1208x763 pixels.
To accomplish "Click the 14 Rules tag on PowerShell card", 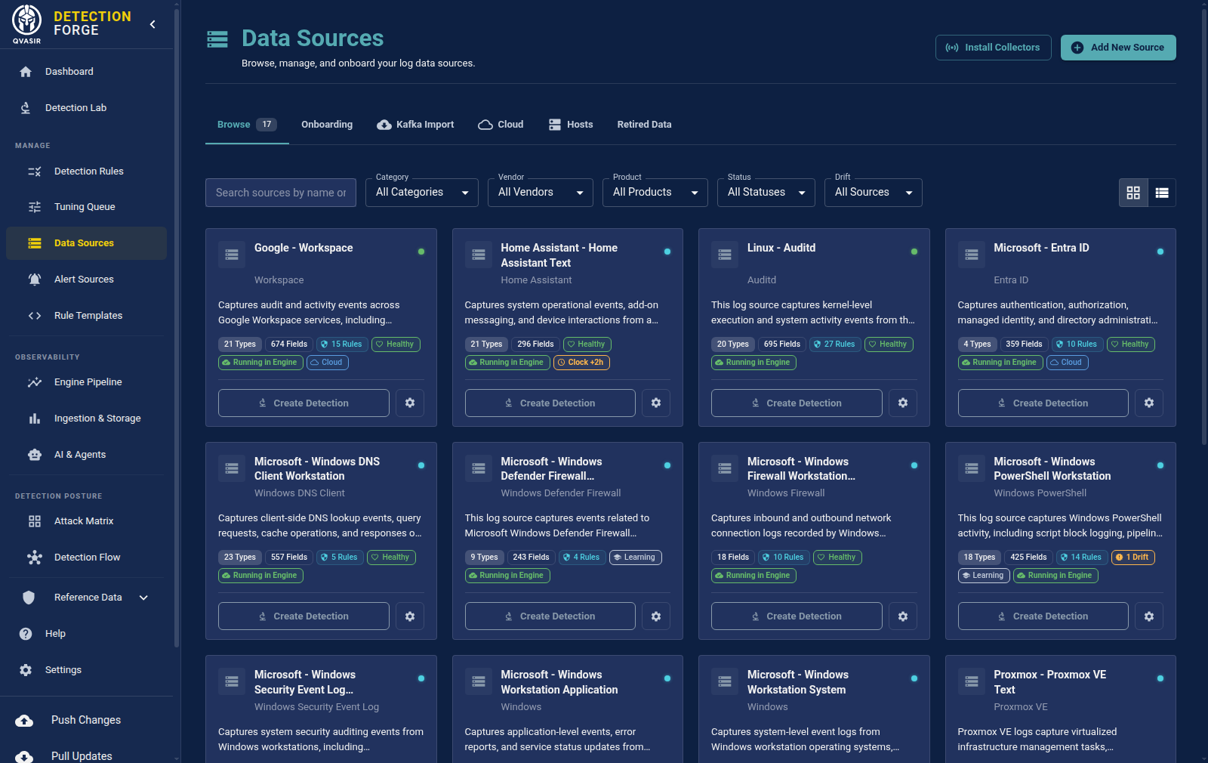I will tap(1082, 558).
